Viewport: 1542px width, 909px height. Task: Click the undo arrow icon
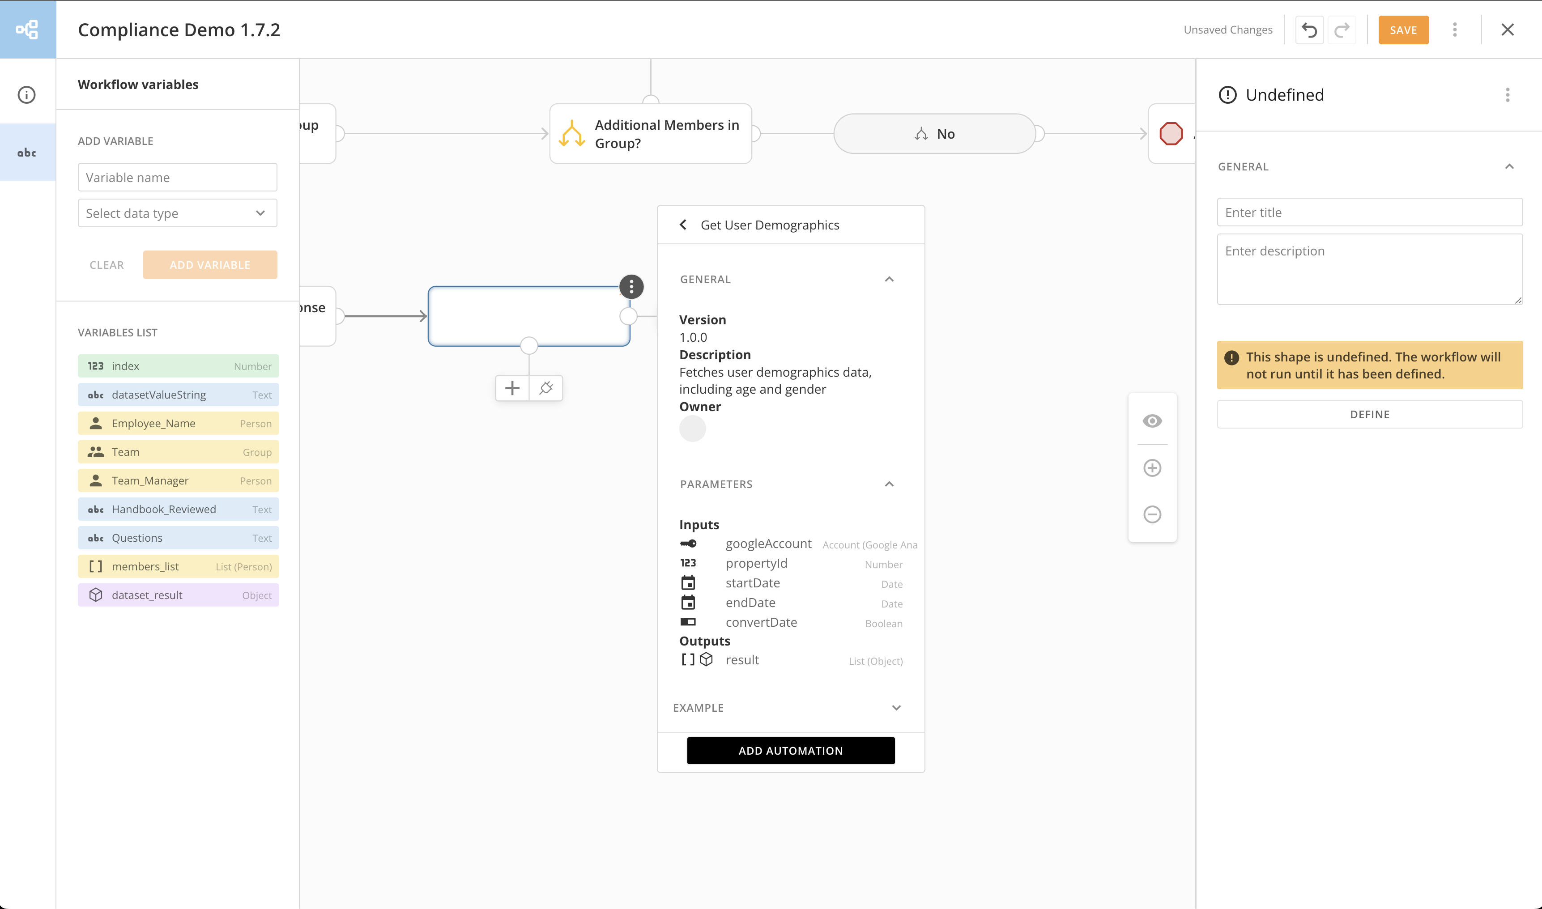pyautogui.click(x=1309, y=30)
